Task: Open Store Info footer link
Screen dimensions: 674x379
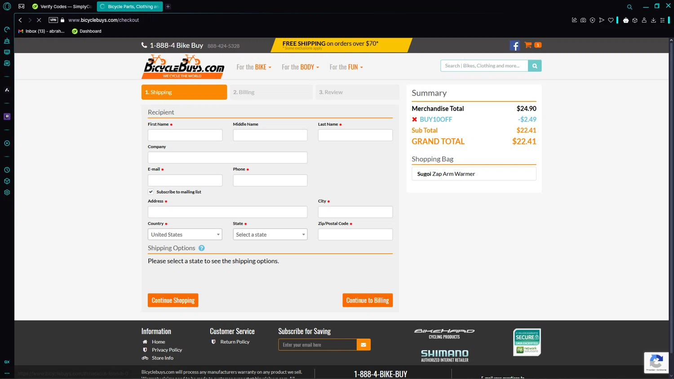Action: (162, 358)
